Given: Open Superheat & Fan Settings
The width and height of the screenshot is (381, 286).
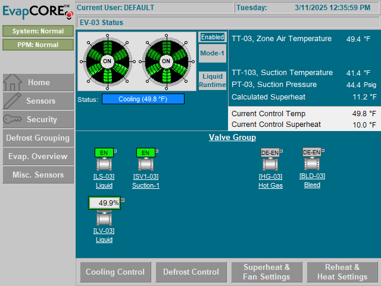Looking at the screenshot, I should [x=267, y=272].
